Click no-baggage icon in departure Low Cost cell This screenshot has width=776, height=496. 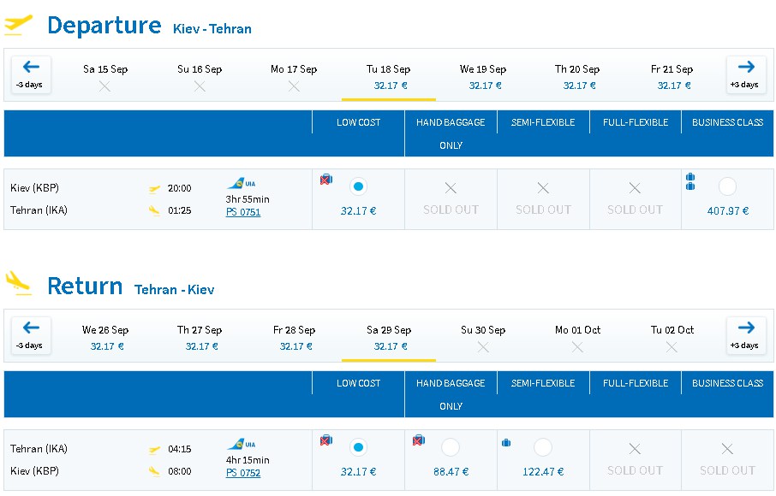[326, 180]
